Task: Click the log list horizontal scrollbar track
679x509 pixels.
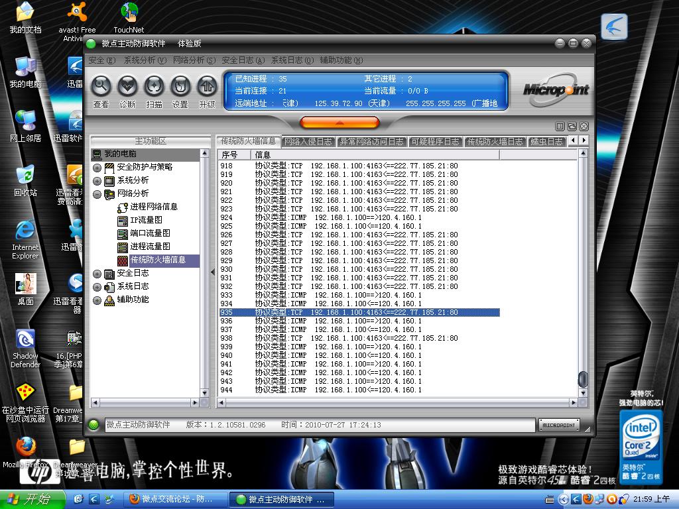Action: point(397,403)
